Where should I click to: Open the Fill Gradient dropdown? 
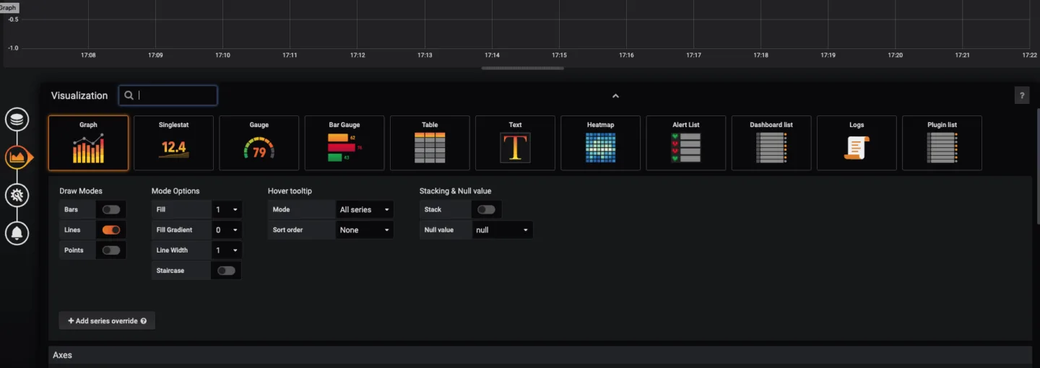pos(227,230)
